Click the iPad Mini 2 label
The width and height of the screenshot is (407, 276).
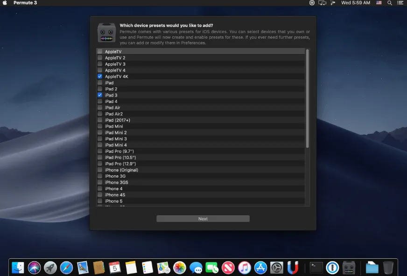[x=116, y=132]
